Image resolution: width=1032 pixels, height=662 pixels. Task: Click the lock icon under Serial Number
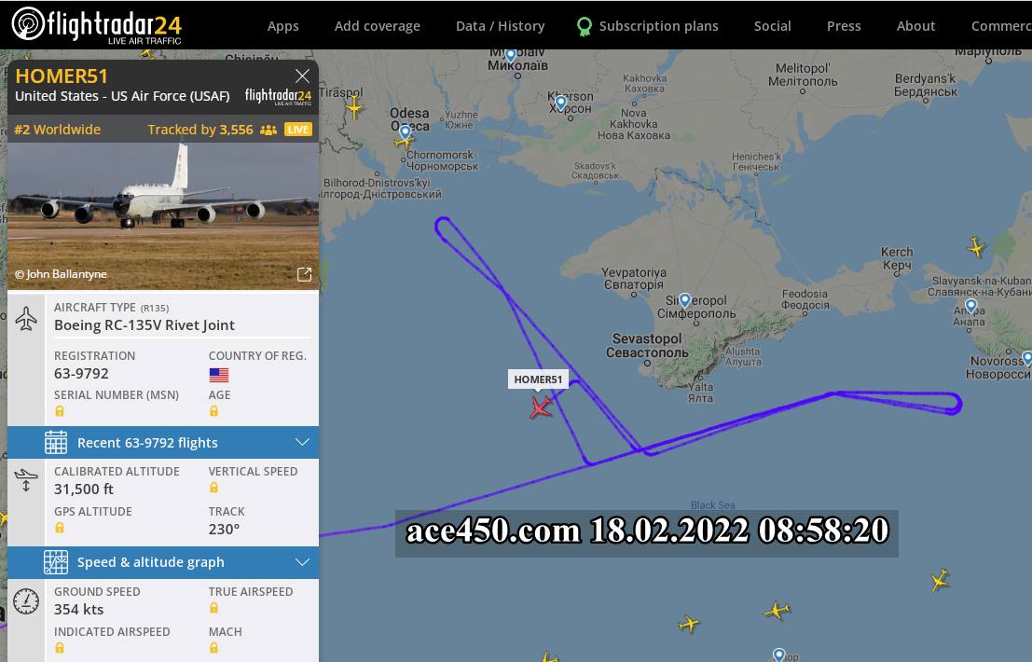60,411
